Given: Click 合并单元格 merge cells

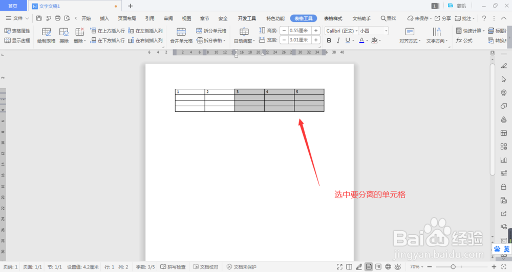Looking at the screenshot, I should point(181,35).
